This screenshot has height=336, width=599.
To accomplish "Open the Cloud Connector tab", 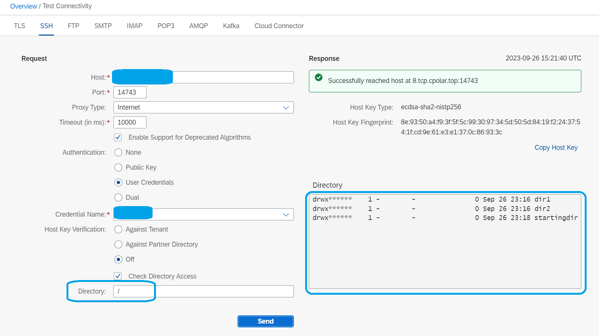I will coord(279,26).
